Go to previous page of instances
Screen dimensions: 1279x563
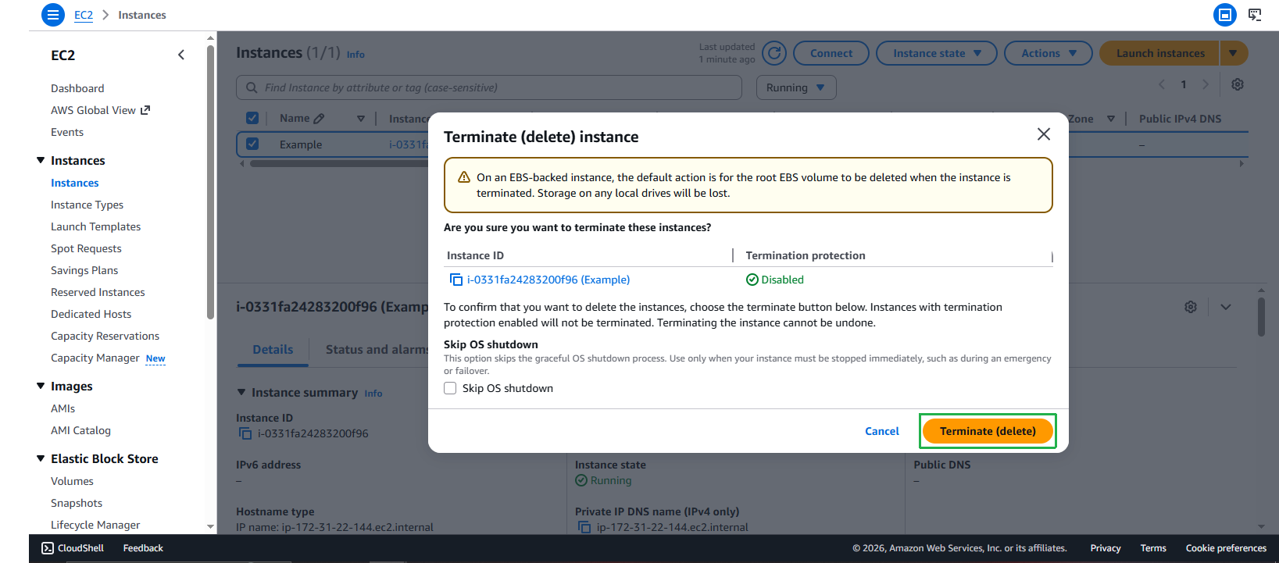pos(1162,84)
